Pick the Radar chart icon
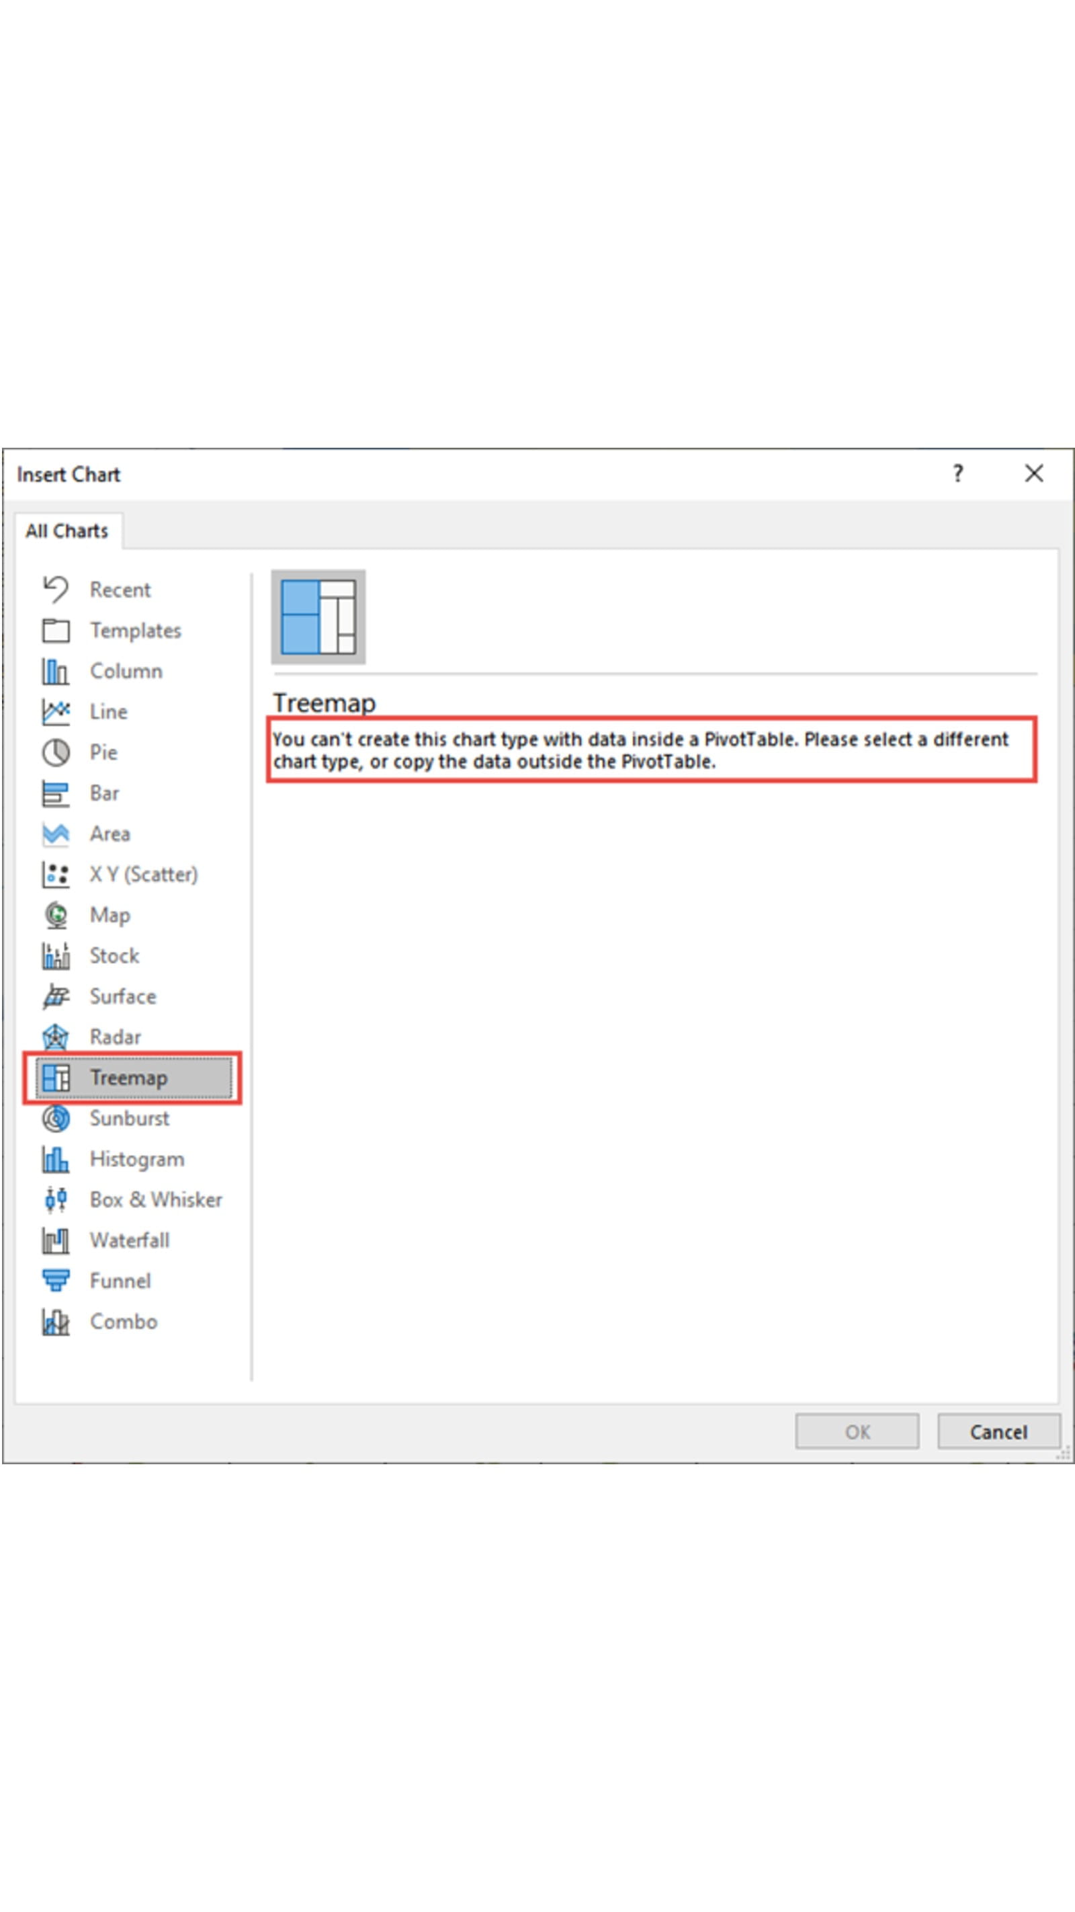The width and height of the screenshot is (1075, 1912). (x=56, y=1037)
